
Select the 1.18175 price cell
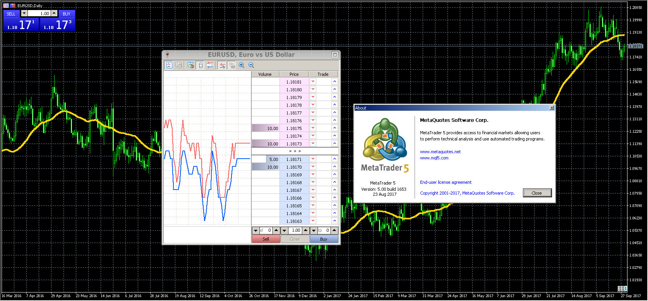(294, 128)
